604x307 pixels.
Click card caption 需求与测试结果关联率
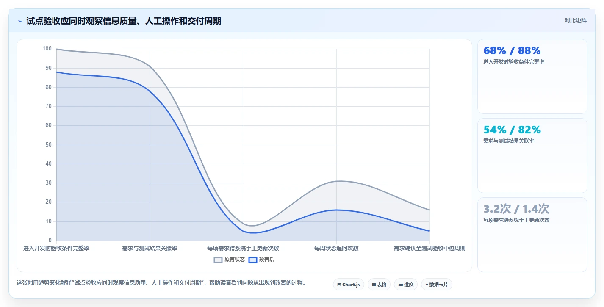pos(509,141)
